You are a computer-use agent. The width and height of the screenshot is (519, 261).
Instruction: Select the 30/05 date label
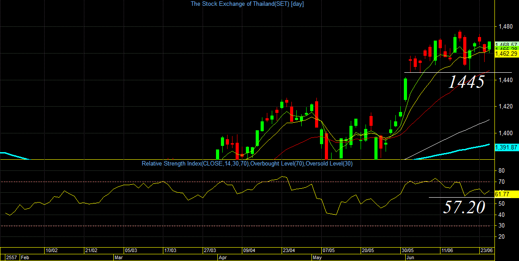coord(407,250)
